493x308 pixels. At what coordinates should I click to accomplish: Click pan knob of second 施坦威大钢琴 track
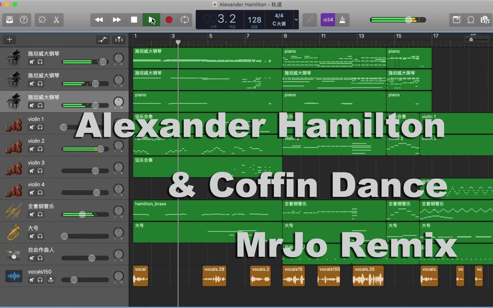point(118,80)
